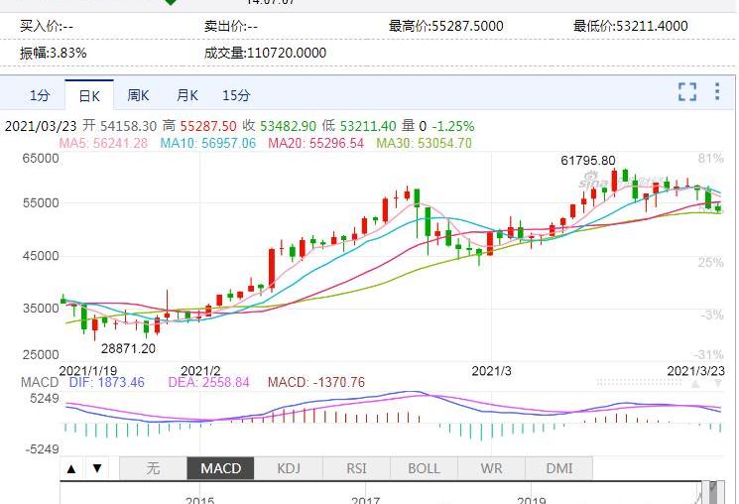Image resolution: width=739 pixels, height=504 pixels.
Task: Select the DMI indicator
Action: [558, 468]
